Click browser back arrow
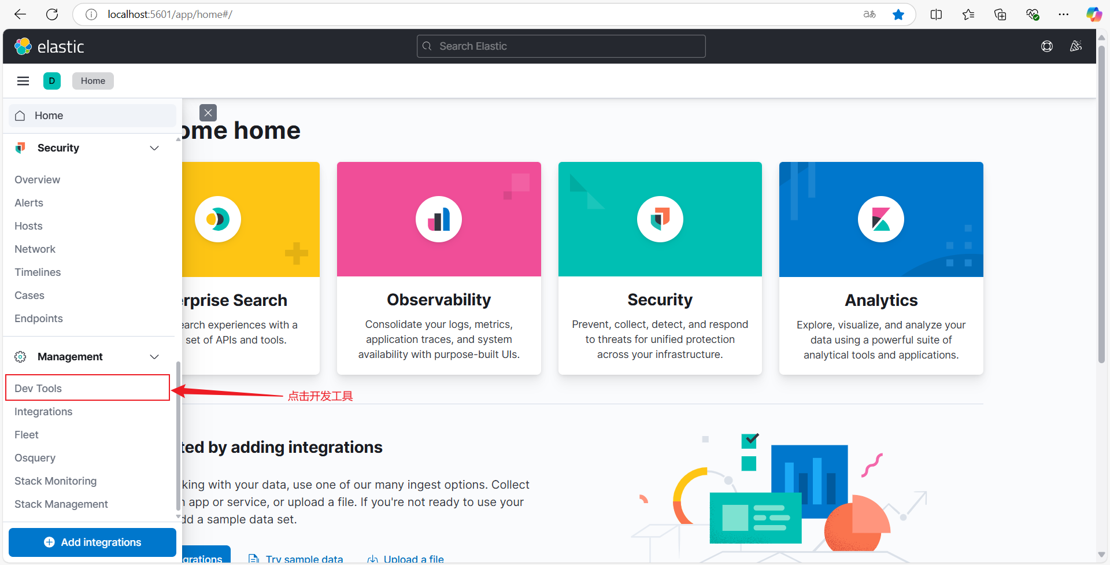Viewport: 1110px width, 565px height. point(20,14)
